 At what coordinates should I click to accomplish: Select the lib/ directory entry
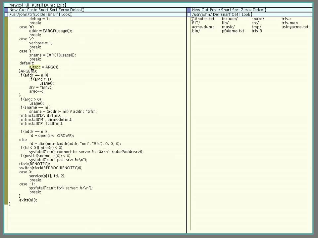coord(225,23)
